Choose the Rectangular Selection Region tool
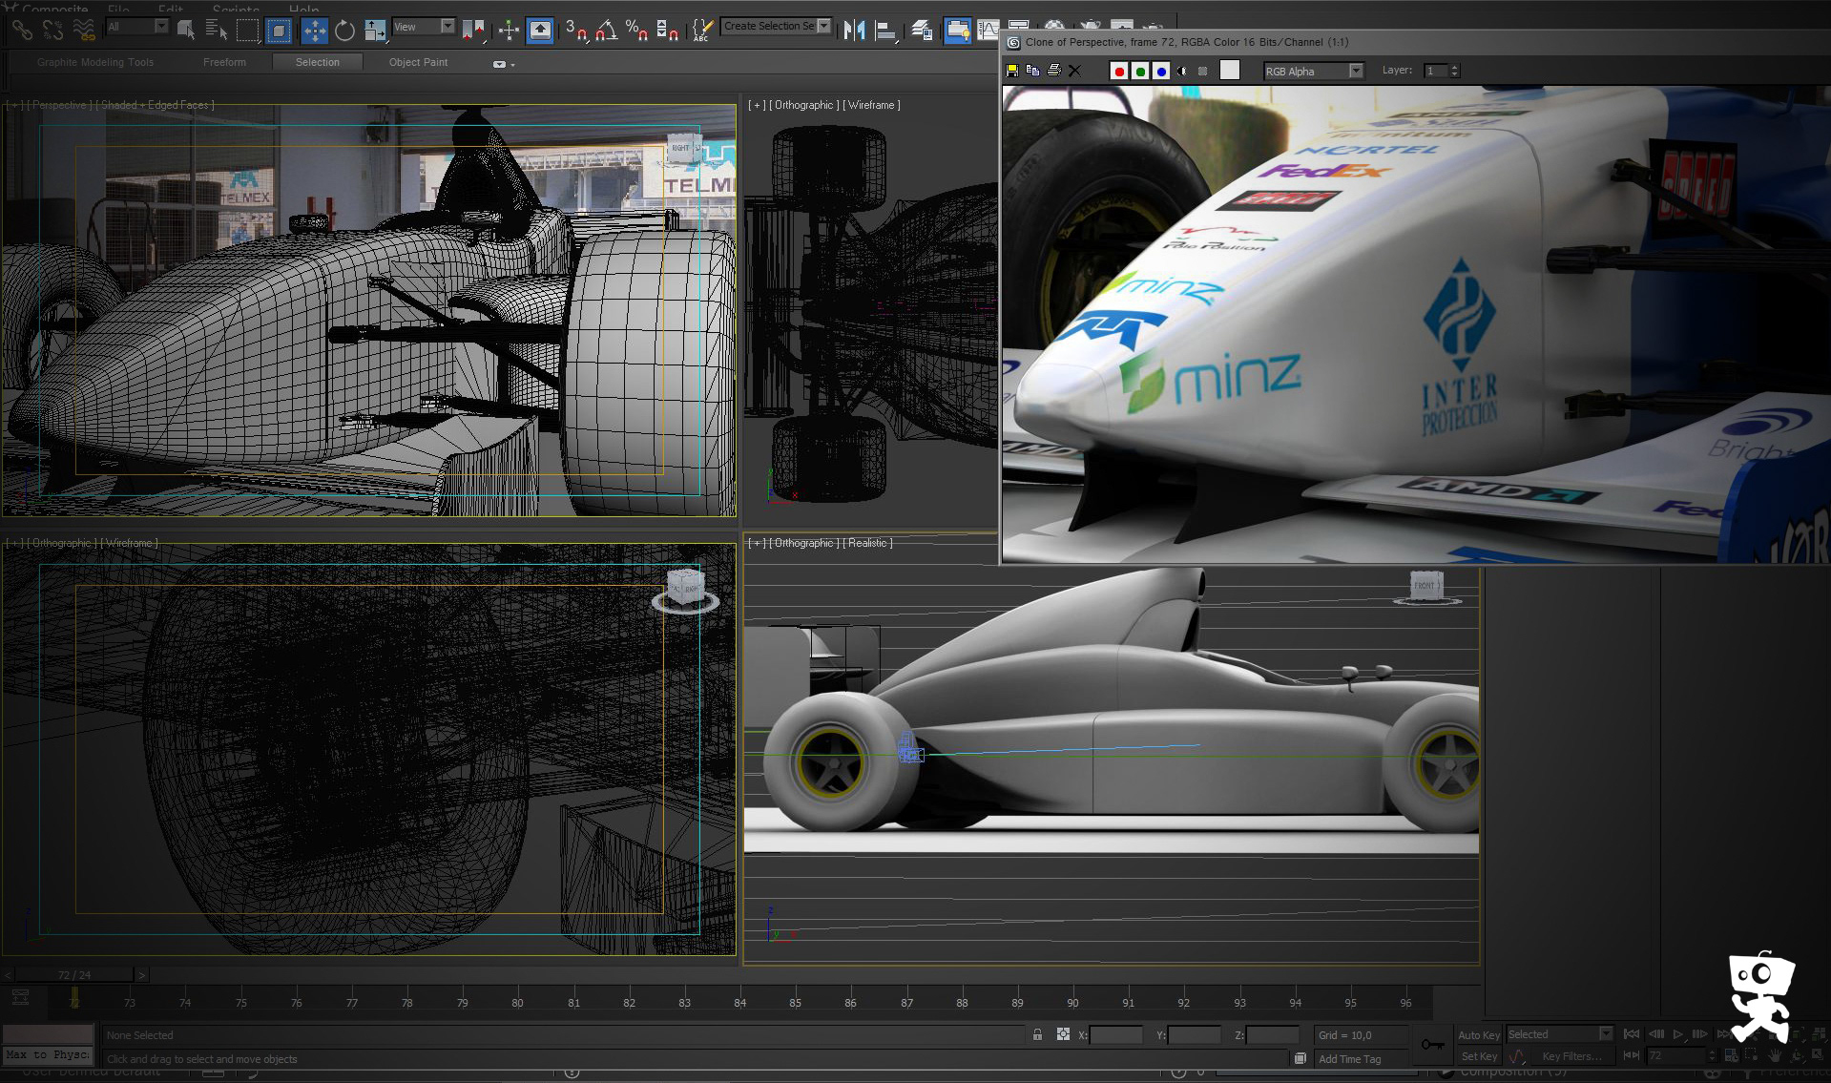This screenshot has height=1083, width=1831. pos(247,31)
